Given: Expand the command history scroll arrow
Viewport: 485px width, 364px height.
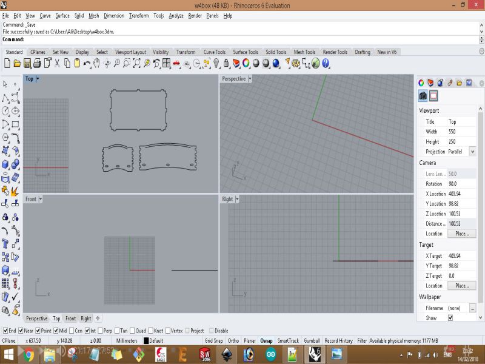Looking at the screenshot, I should coord(481,40).
